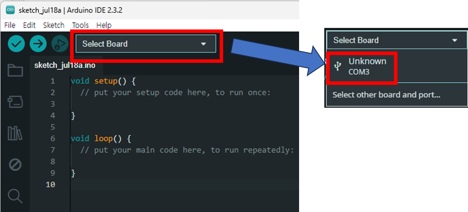This screenshot has height=212, width=468.
Task: Click the void setup() code line
Action: [103, 81]
